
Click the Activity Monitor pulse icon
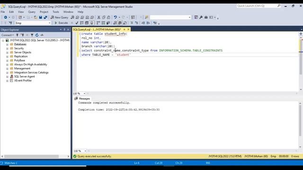point(42,35)
